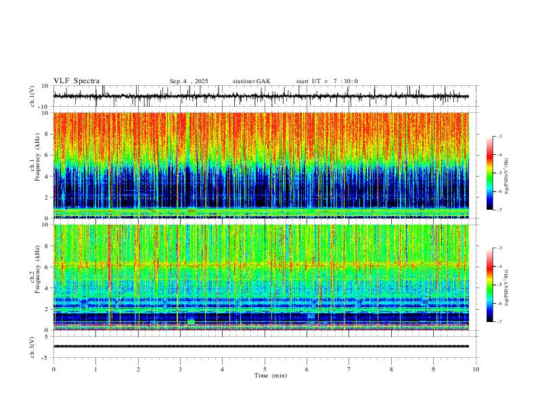The width and height of the screenshot is (536, 414).
Task: Click the ch.1 voltage waveform trace
Action: tap(261, 96)
